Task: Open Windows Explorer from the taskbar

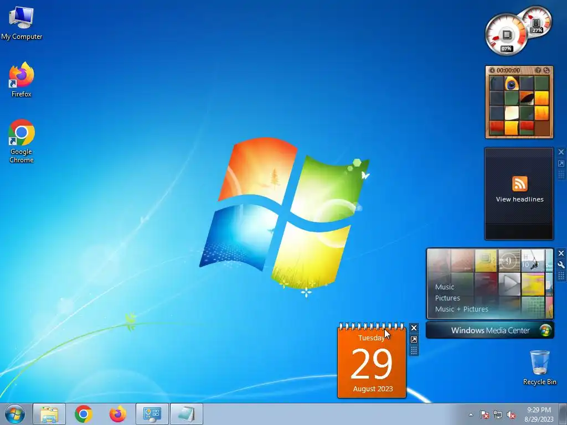Action: click(x=49, y=414)
